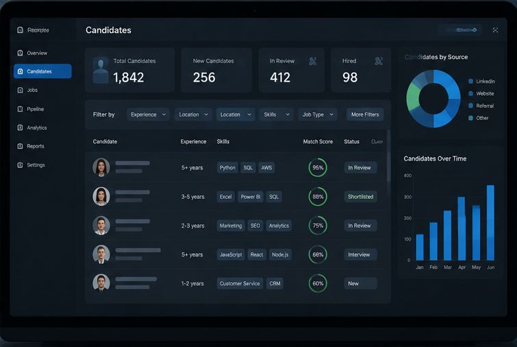The width and height of the screenshot is (517, 347).
Task: Click avatar of the 88% match candidate
Action: [x=101, y=196]
